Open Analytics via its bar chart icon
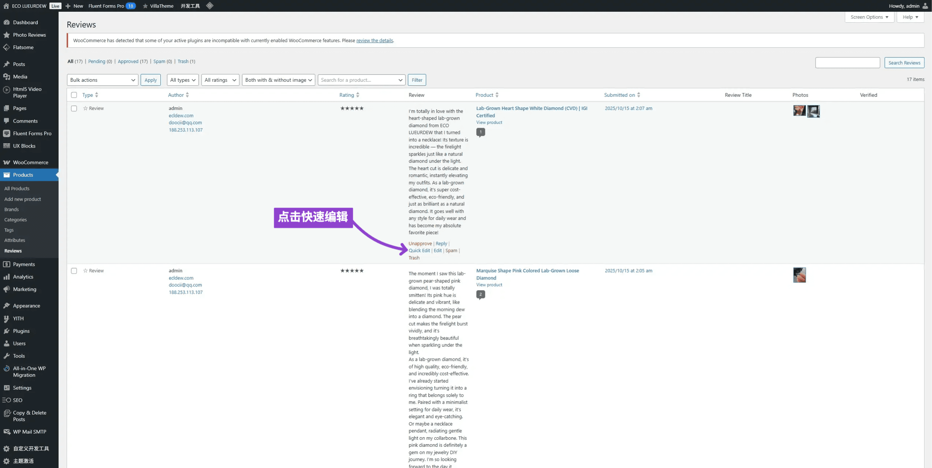 click(7, 276)
